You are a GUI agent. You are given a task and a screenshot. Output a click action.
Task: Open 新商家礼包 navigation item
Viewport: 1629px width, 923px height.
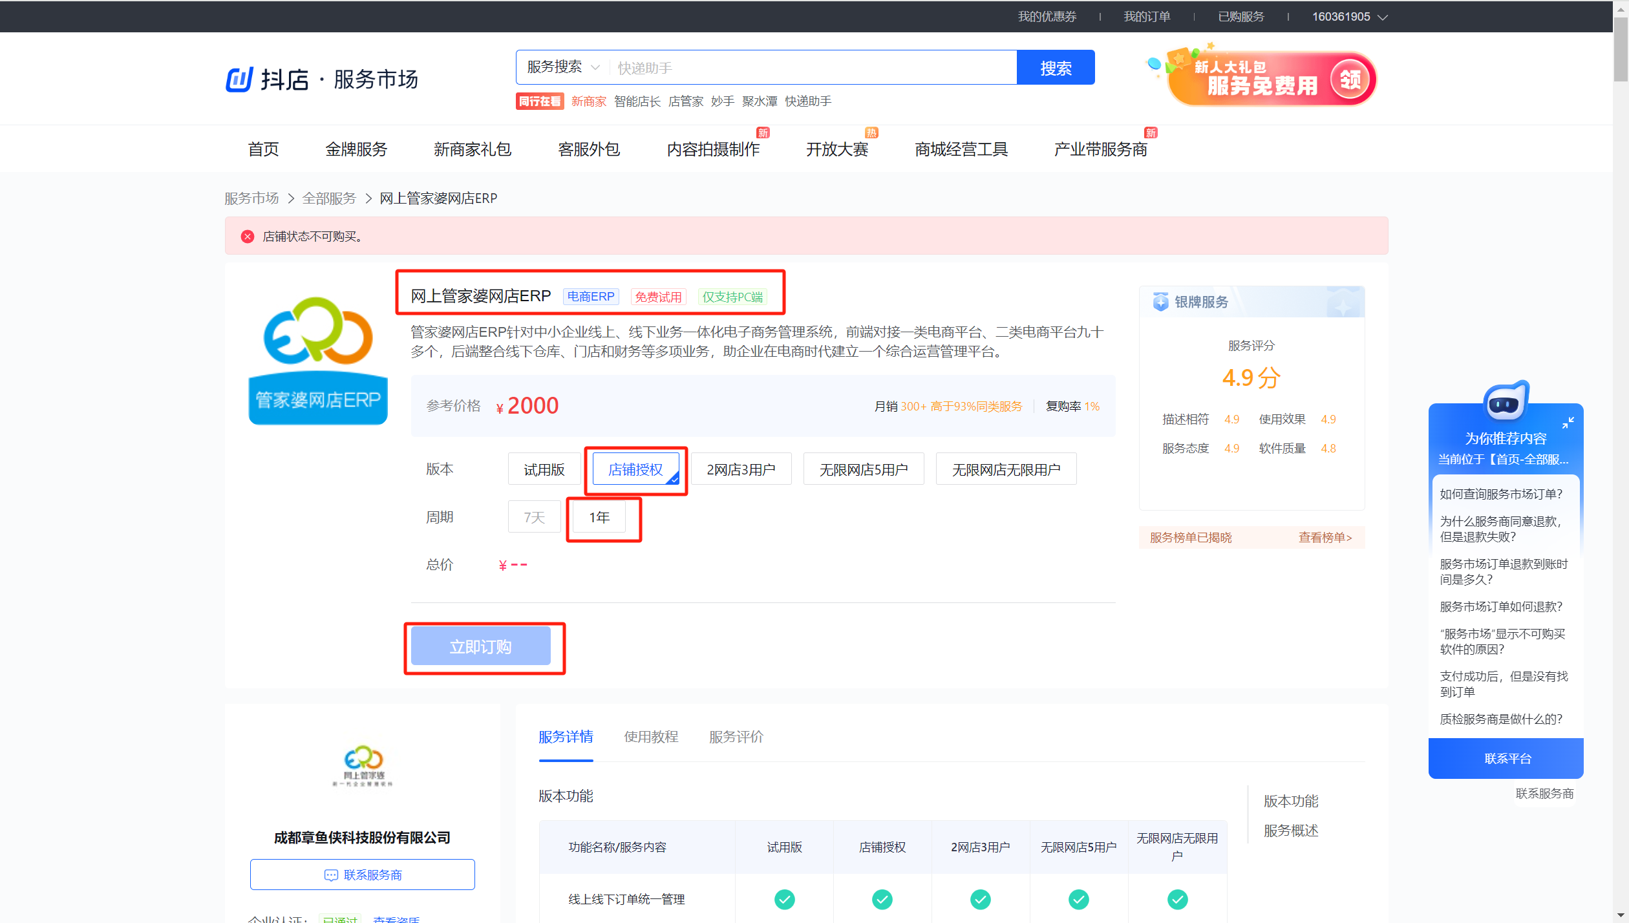[x=473, y=149]
